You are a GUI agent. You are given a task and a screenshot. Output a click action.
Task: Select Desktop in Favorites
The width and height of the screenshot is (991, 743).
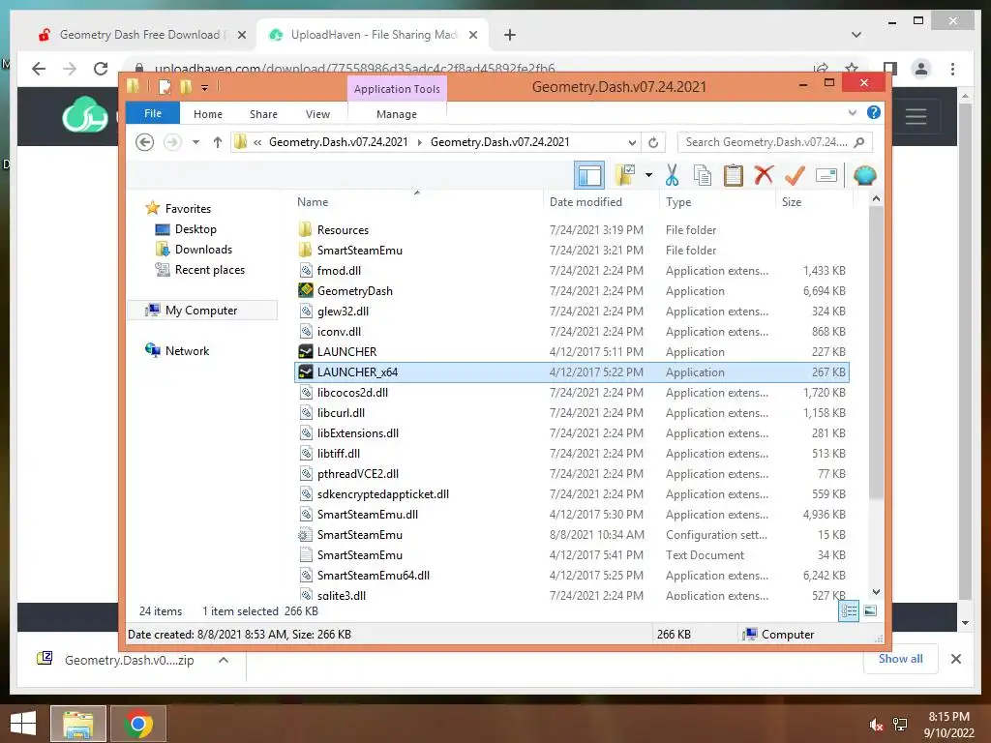point(195,229)
